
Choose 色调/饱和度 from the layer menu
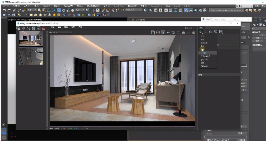tap(208, 56)
